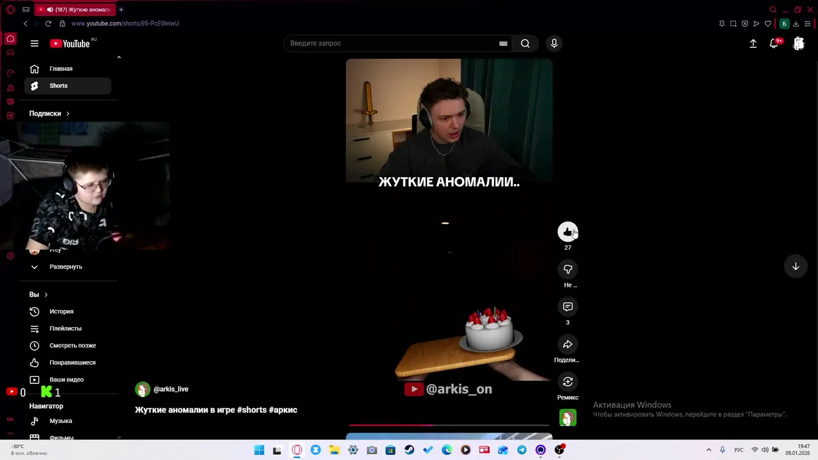818x460 pixels.
Task: Show hidden tray icons chevron
Action: pyautogui.click(x=709, y=450)
